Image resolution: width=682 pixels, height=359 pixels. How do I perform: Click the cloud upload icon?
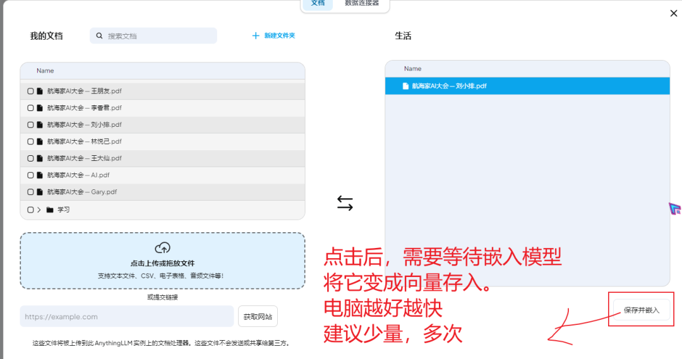tap(162, 248)
